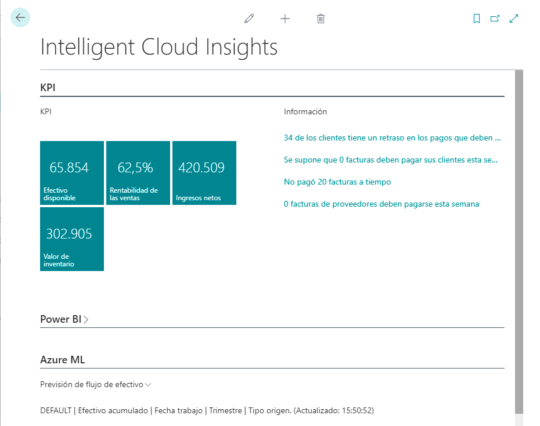Open the Efectivo disponible KPI tile
Image resolution: width=540 pixels, height=426 pixels.
pos(72,173)
